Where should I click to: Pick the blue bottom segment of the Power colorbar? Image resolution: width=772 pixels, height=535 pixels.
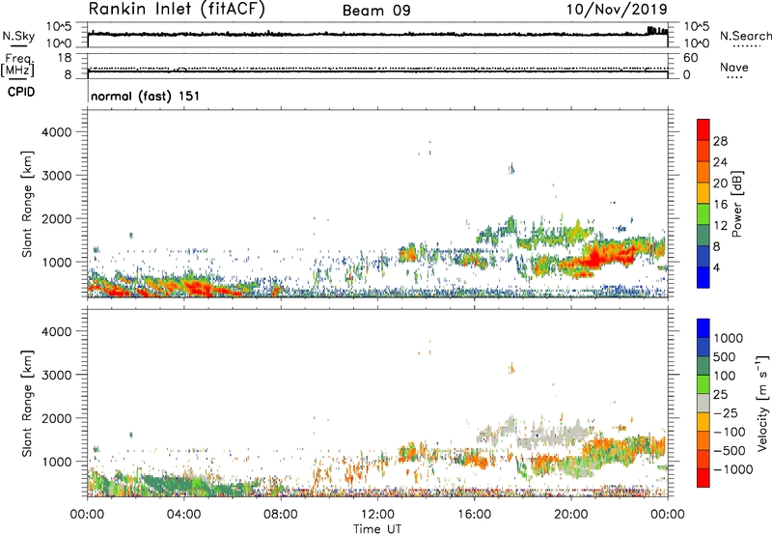click(x=703, y=278)
